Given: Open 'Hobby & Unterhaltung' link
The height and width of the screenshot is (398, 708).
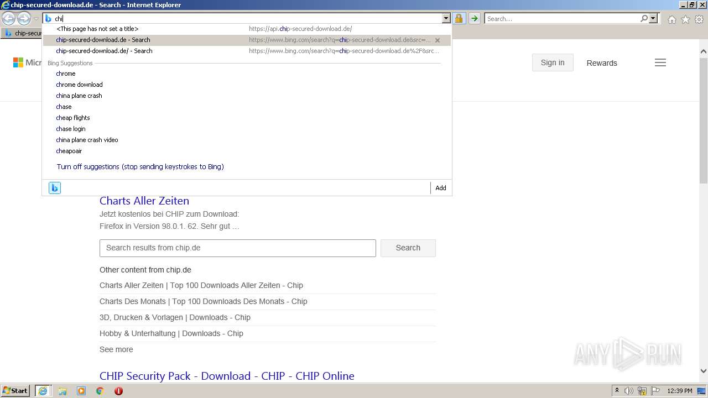Looking at the screenshot, I should 171,333.
